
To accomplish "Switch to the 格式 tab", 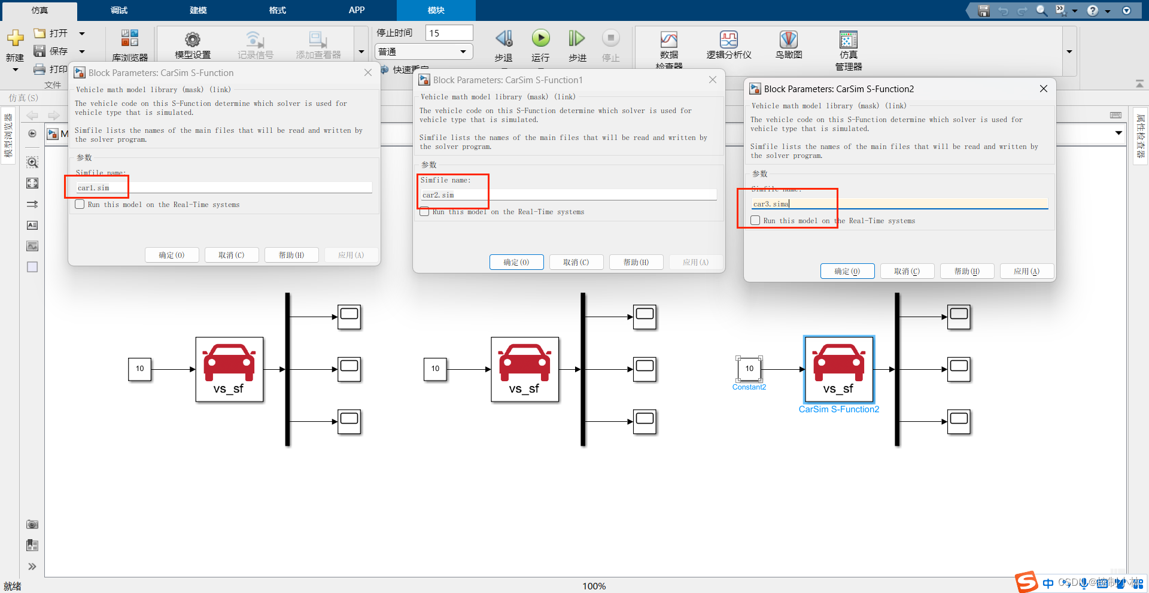I will [x=277, y=11].
